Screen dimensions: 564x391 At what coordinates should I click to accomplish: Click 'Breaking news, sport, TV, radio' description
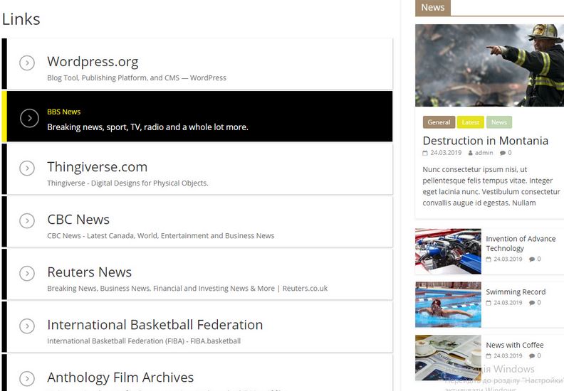(x=147, y=127)
